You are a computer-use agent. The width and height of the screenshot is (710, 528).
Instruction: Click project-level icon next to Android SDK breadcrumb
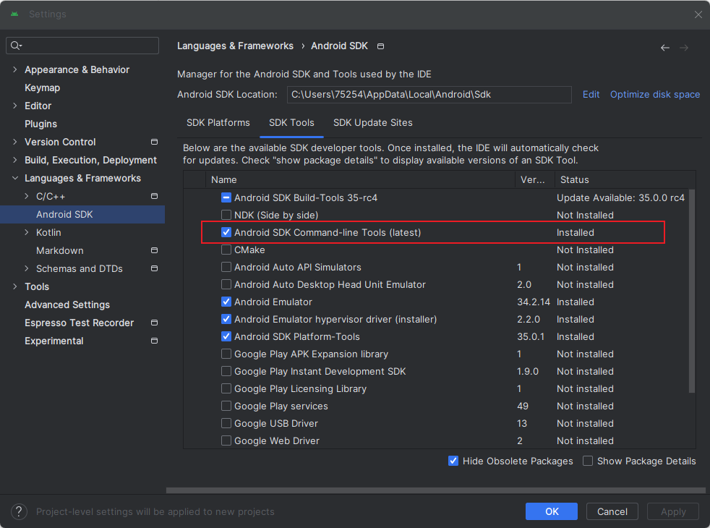coord(381,46)
